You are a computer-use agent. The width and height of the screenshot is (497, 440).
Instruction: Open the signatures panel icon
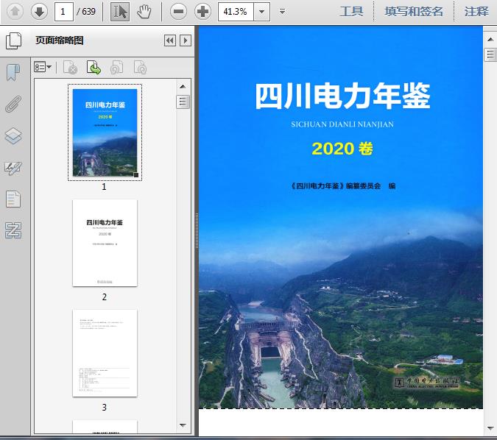coord(13,168)
